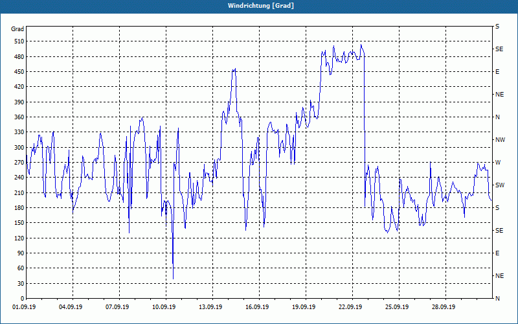Click the y-axis value 480

click(19, 57)
